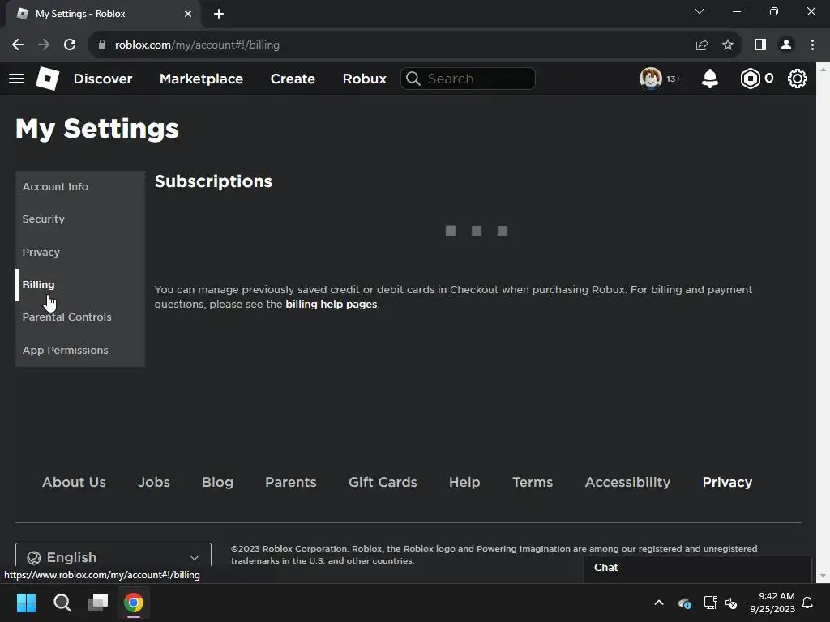Screen dimensions: 830x622
Task: Open the notifications bell
Action: [710, 79]
